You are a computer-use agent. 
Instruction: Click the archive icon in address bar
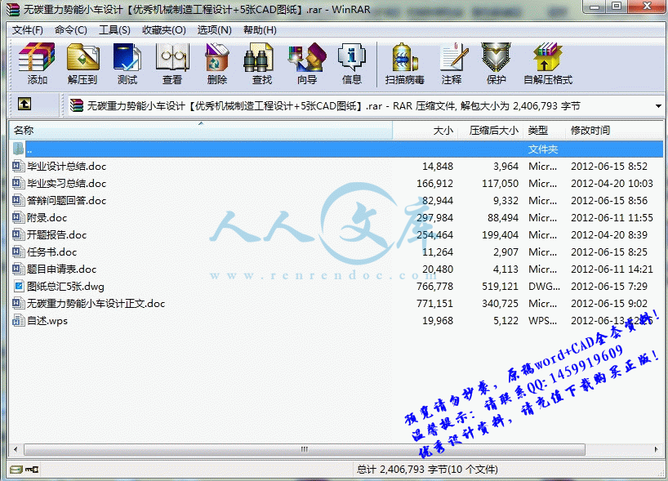(x=77, y=105)
